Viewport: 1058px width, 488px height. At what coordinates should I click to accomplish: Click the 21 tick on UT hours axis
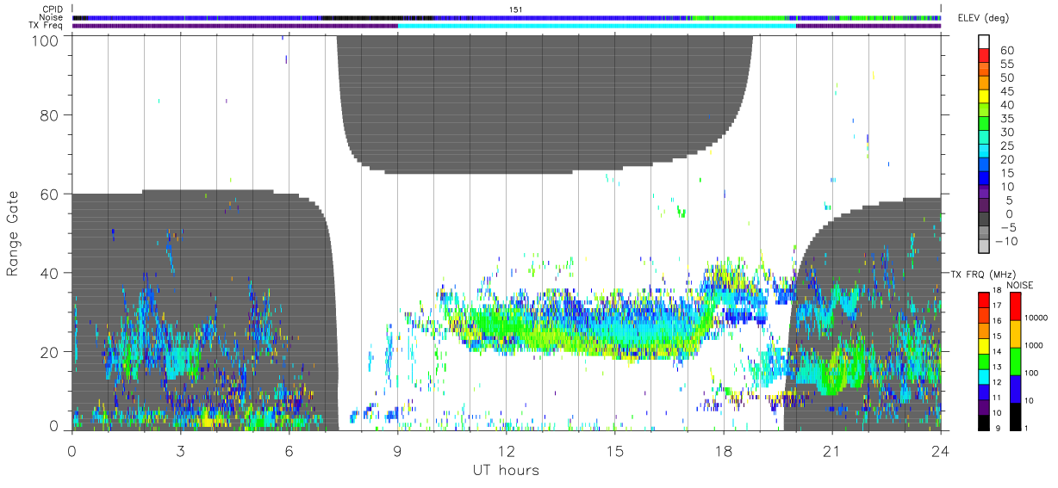(x=832, y=451)
